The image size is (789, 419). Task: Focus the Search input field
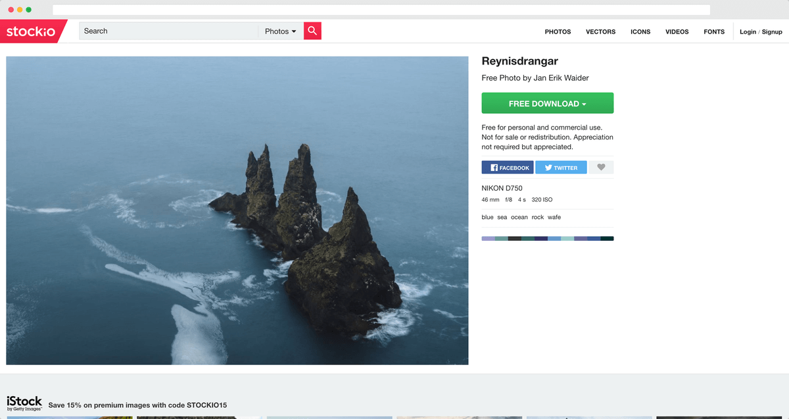pyautogui.click(x=169, y=31)
